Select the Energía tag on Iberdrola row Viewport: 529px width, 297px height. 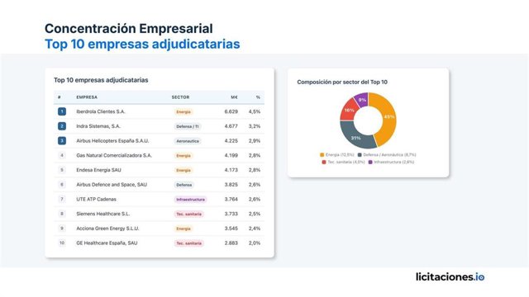click(183, 112)
